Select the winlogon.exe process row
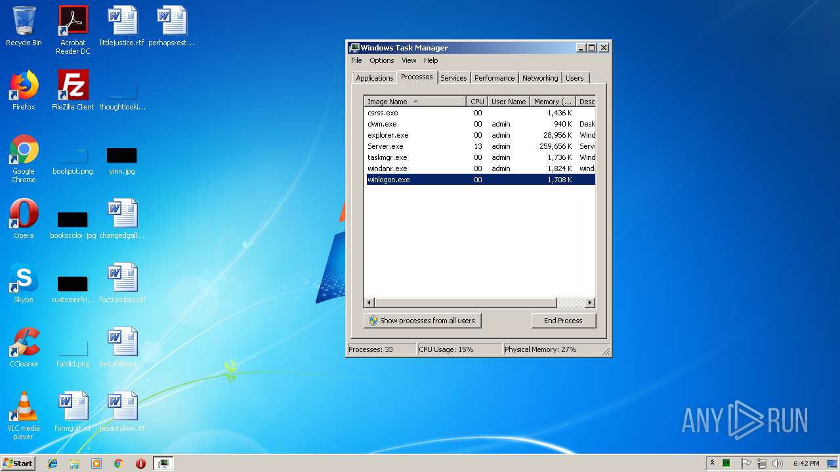This screenshot has width=840, height=472. click(480, 180)
